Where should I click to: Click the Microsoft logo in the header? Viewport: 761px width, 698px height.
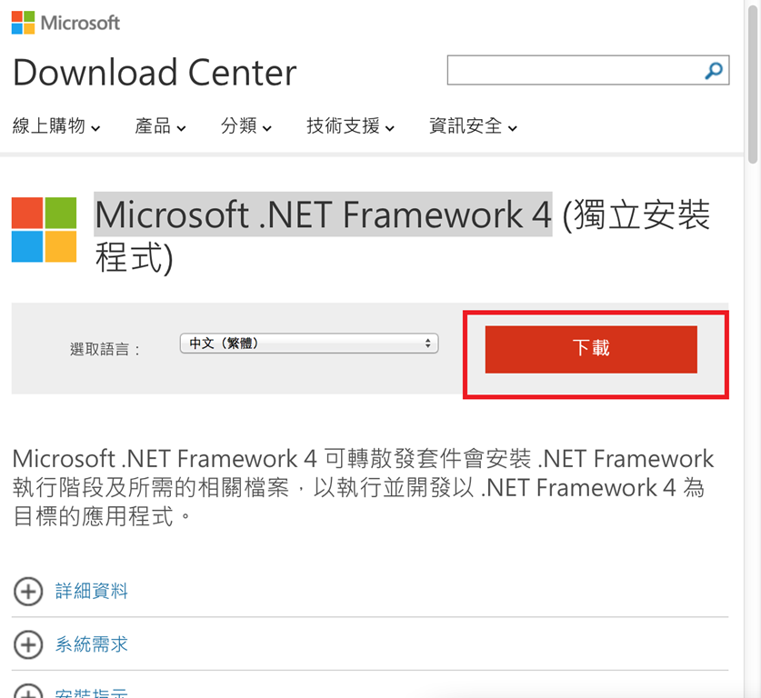65,23
